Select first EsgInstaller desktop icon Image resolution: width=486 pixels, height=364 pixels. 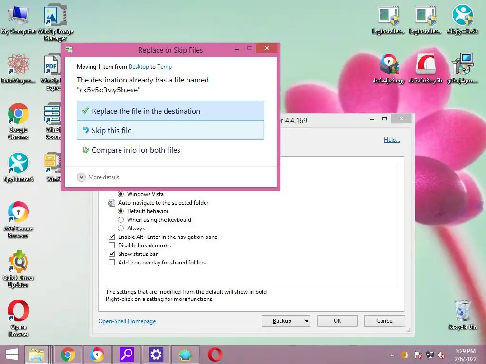coord(388,19)
